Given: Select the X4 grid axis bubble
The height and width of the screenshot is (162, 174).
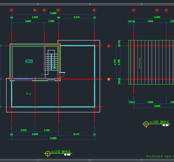Looking at the screenshot, I should point(58,10).
